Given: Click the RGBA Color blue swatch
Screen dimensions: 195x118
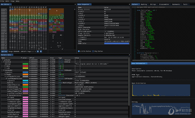Looking at the screenshot, I should (117, 43).
